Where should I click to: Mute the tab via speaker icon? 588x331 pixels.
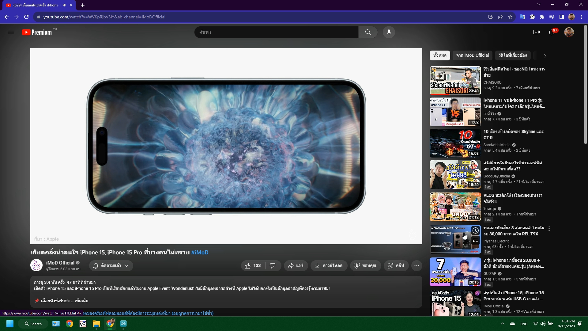coord(64,5)
